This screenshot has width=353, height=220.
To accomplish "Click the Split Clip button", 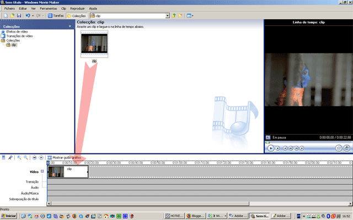I will point(339,148).
